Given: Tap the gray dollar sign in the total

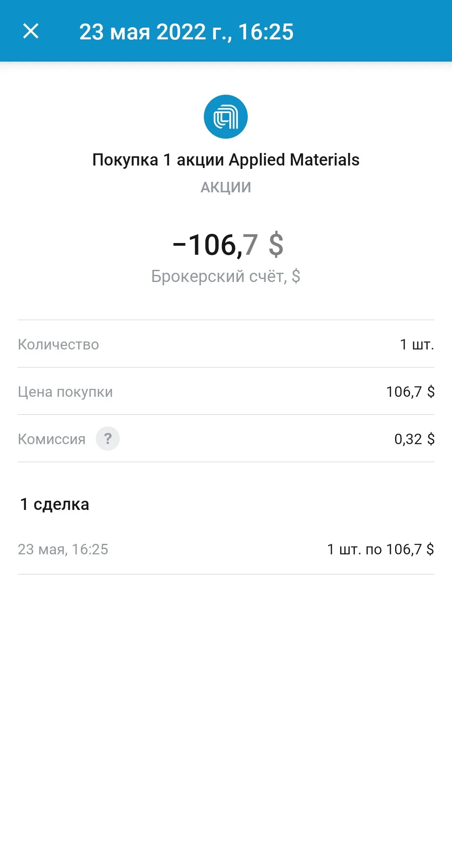Looking at the screenshot, I should tap(276, 245).
